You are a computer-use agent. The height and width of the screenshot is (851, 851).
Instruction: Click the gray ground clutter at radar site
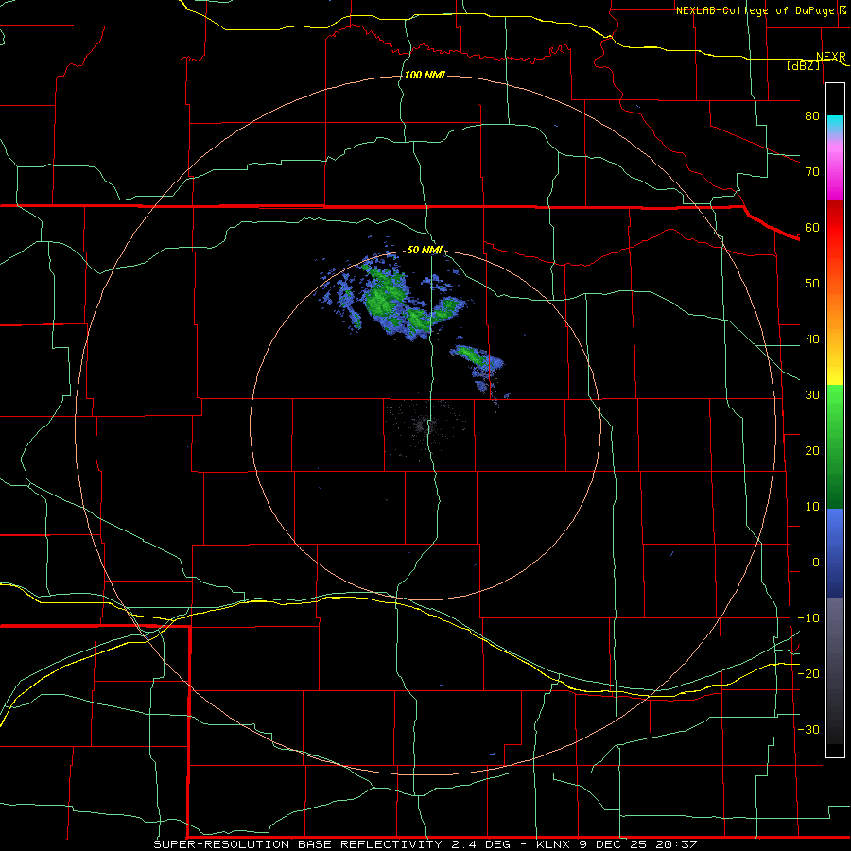coord(423,425)
